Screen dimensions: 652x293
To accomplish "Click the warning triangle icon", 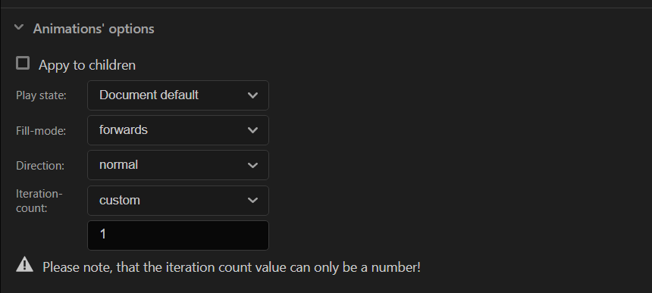I will [x=24, y=264].
